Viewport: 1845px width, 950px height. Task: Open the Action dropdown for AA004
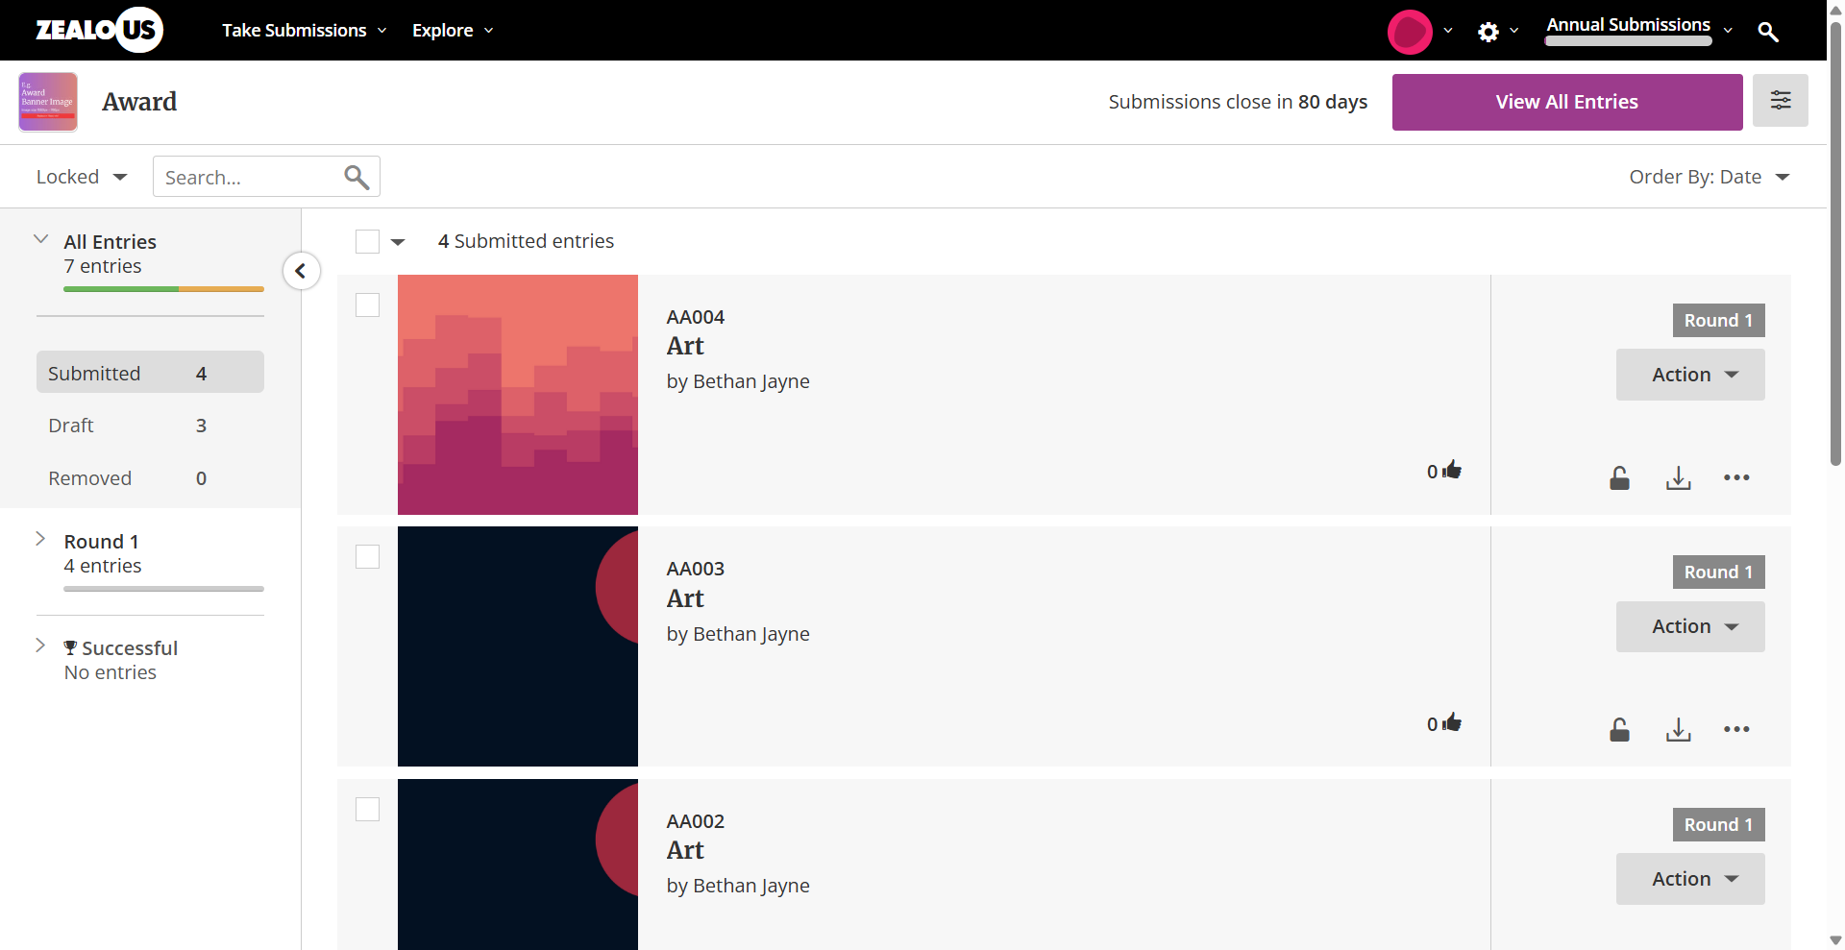click(x=1689, y=375)
